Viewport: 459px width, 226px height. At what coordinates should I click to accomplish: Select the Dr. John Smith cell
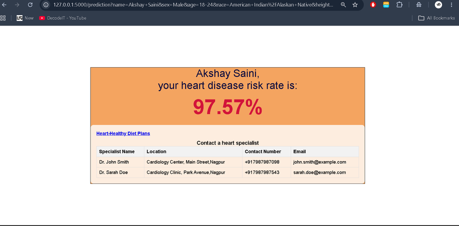(120, 162)
